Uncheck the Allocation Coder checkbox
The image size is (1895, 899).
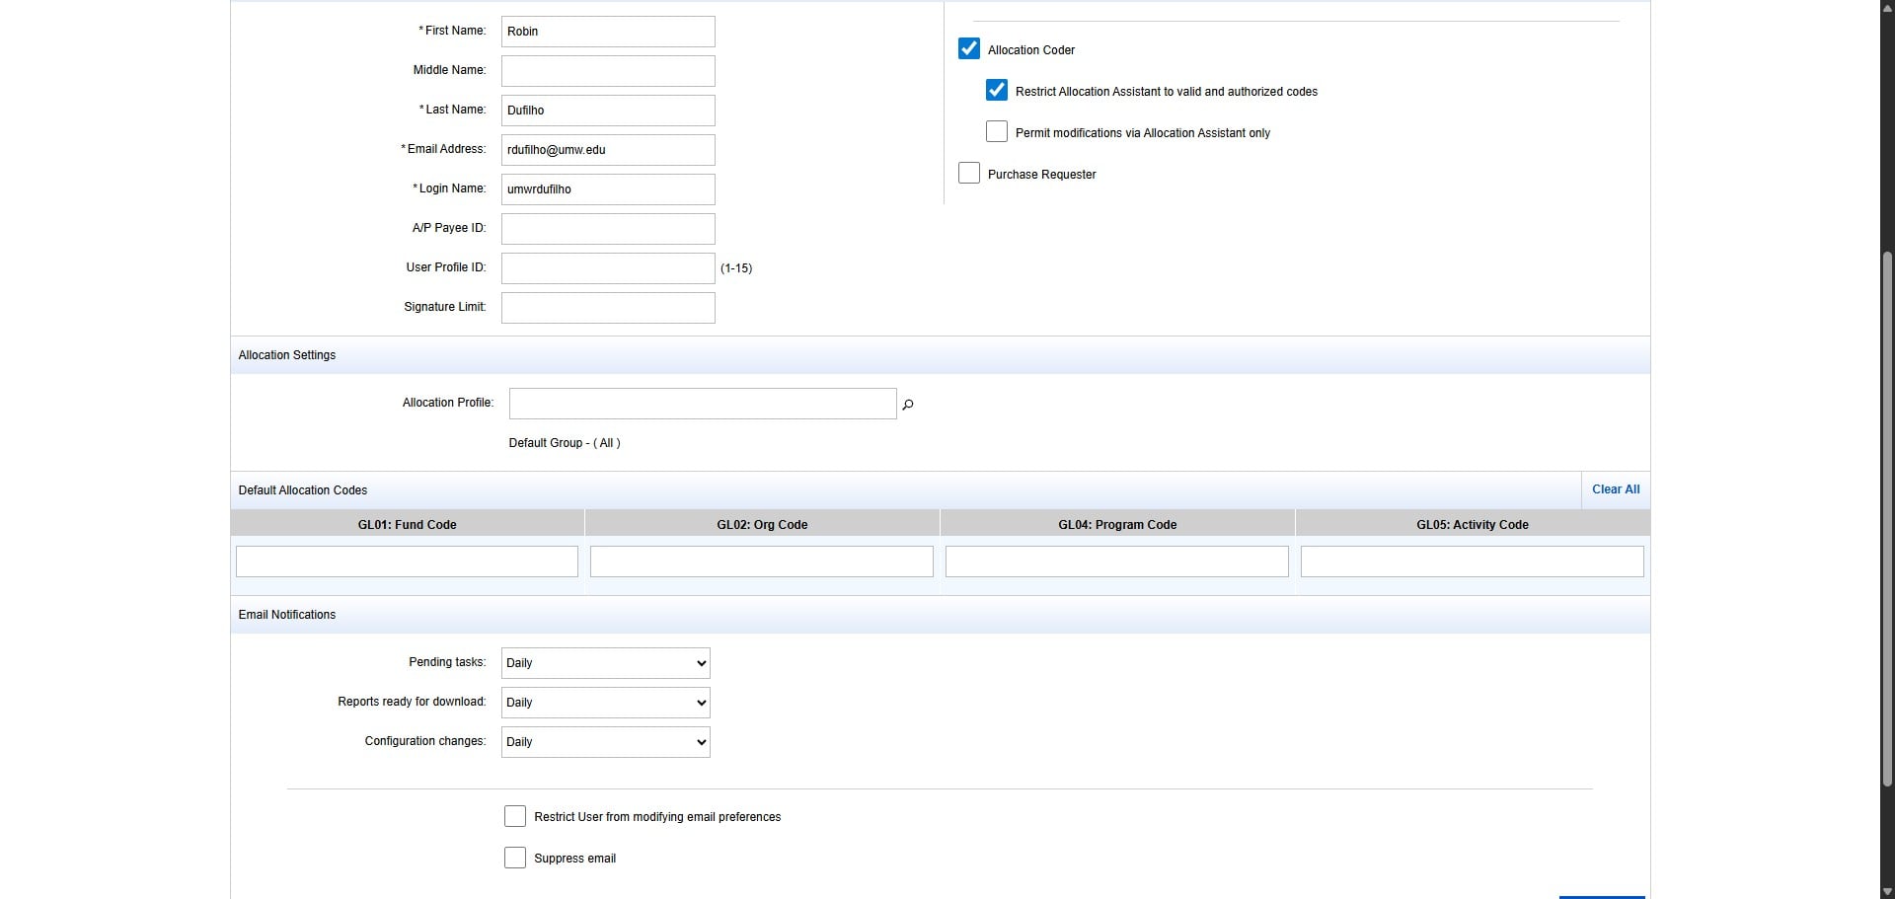coord(969,49)
